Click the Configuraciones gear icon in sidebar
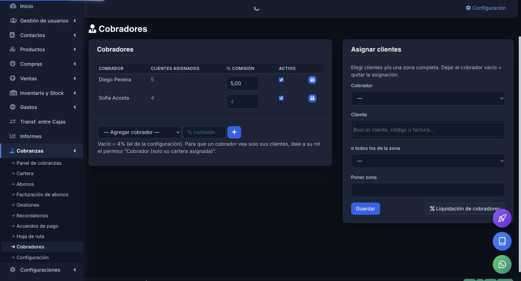This screenshot has height=281, width=521. coord(13,270)
